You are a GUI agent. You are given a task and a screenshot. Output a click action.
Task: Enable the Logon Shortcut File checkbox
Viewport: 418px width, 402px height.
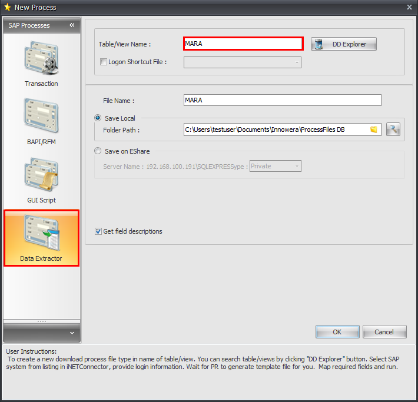pos(104,62)
